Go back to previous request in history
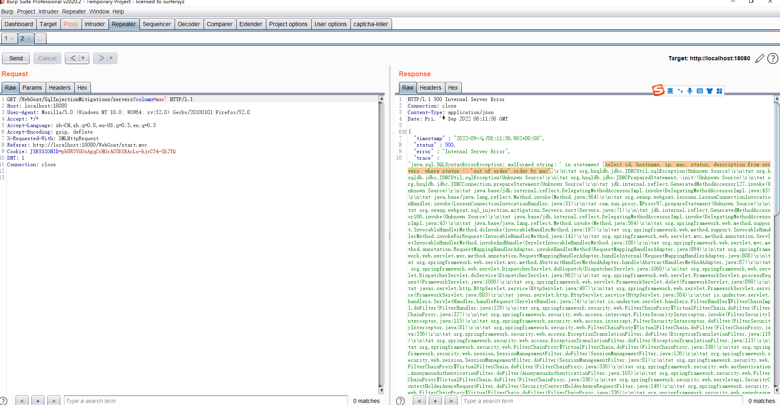 tap(73, 58)
